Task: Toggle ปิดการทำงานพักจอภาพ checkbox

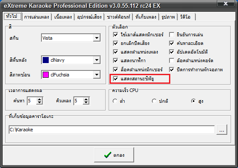Action: point(172,70)
